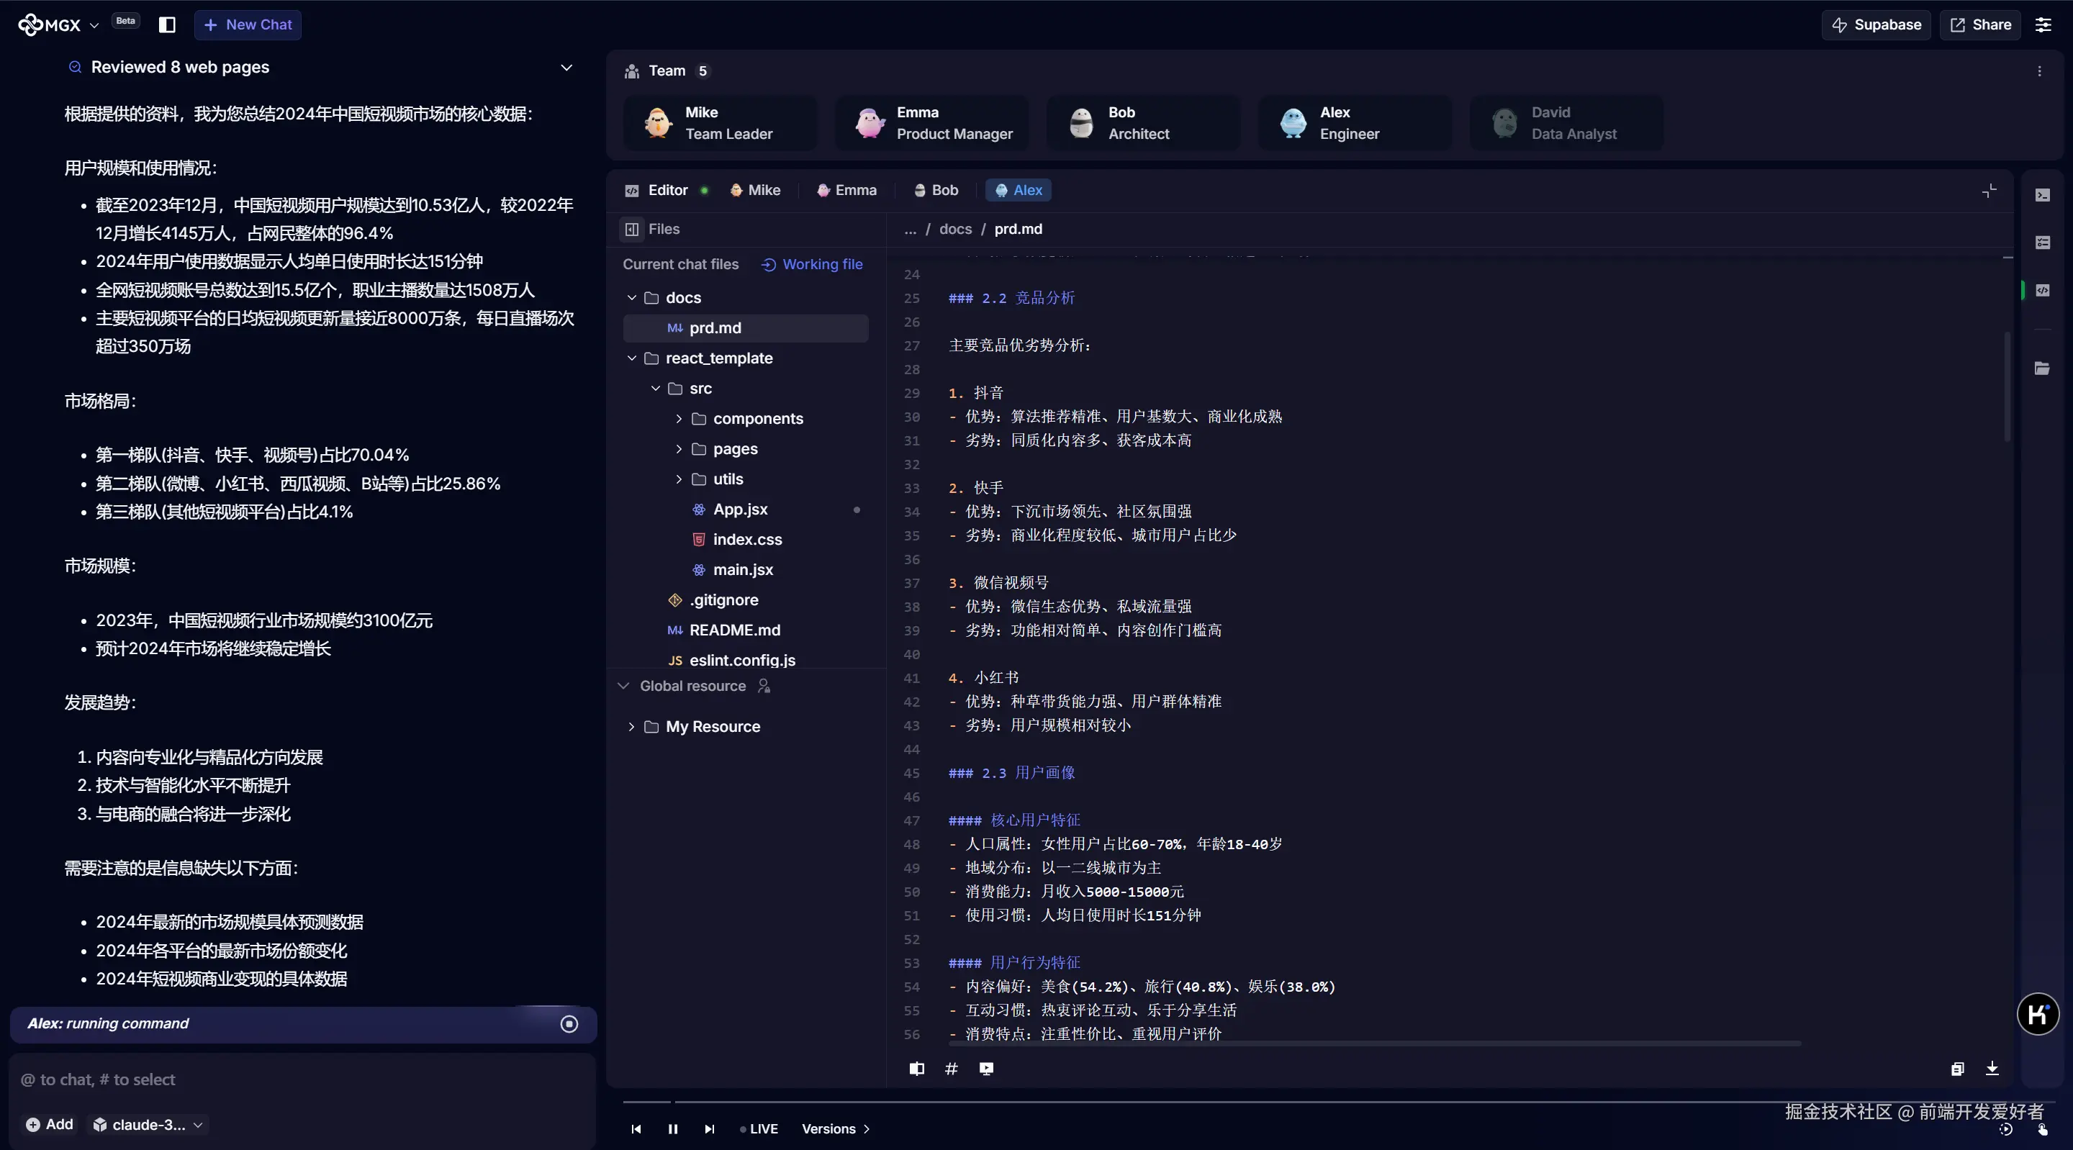Expand the components folder
The height and width of the screenshot is (1150, 2073).
click(x=678, y=418)
